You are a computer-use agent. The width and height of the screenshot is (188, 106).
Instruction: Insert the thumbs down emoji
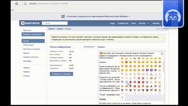(122, 74)
